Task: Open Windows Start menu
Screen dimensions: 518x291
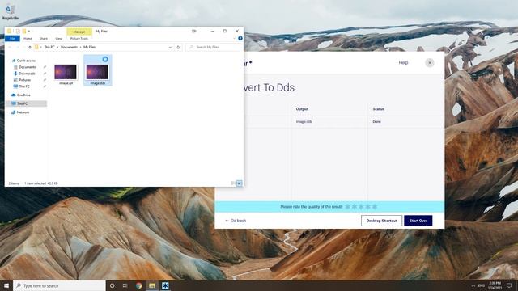Action: point(6,285)
